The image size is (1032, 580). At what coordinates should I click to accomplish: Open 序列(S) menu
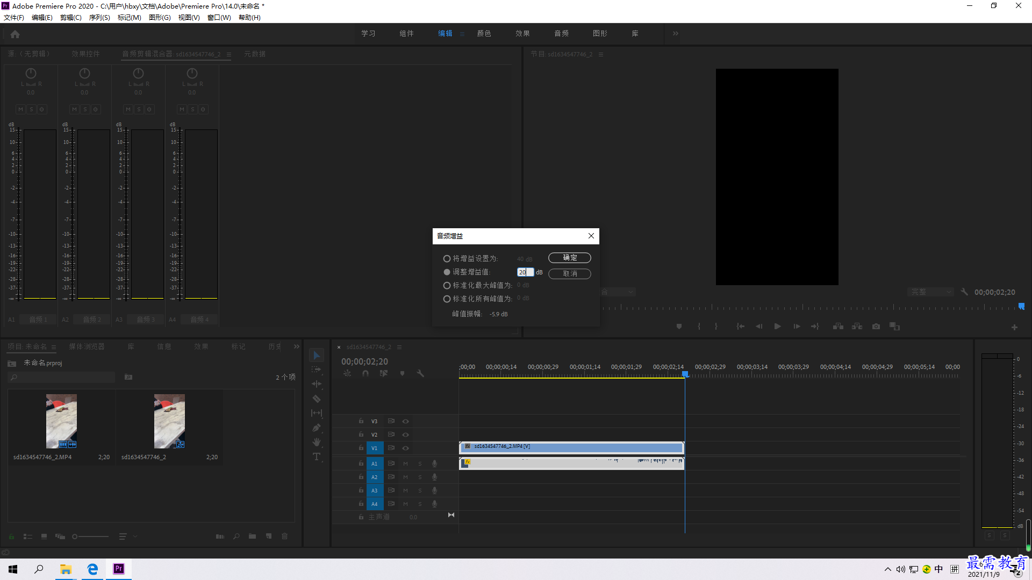pos(99,18)
